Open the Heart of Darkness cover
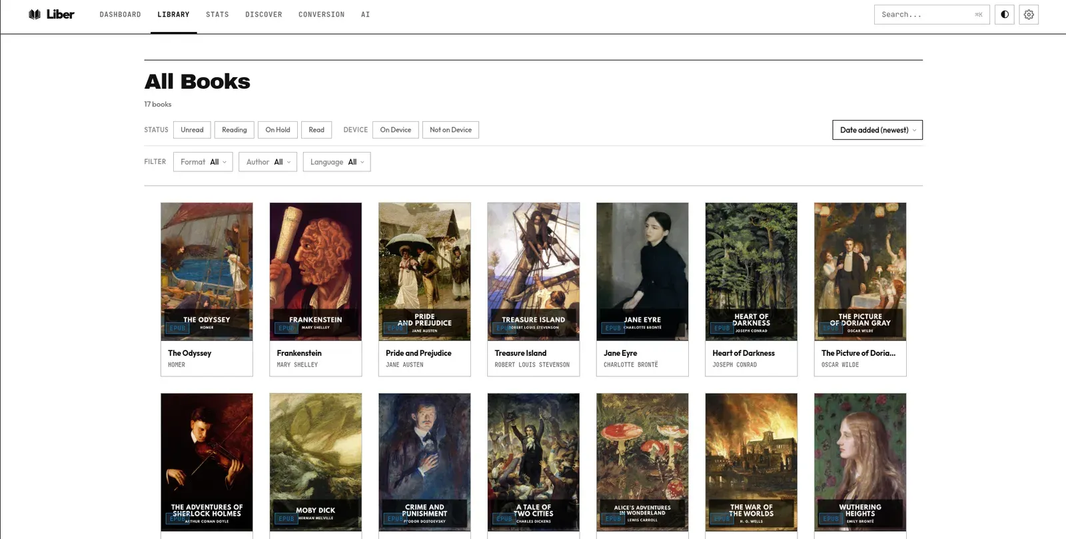The width and height of the screenshot is (1066, 539). coord(752,272)
